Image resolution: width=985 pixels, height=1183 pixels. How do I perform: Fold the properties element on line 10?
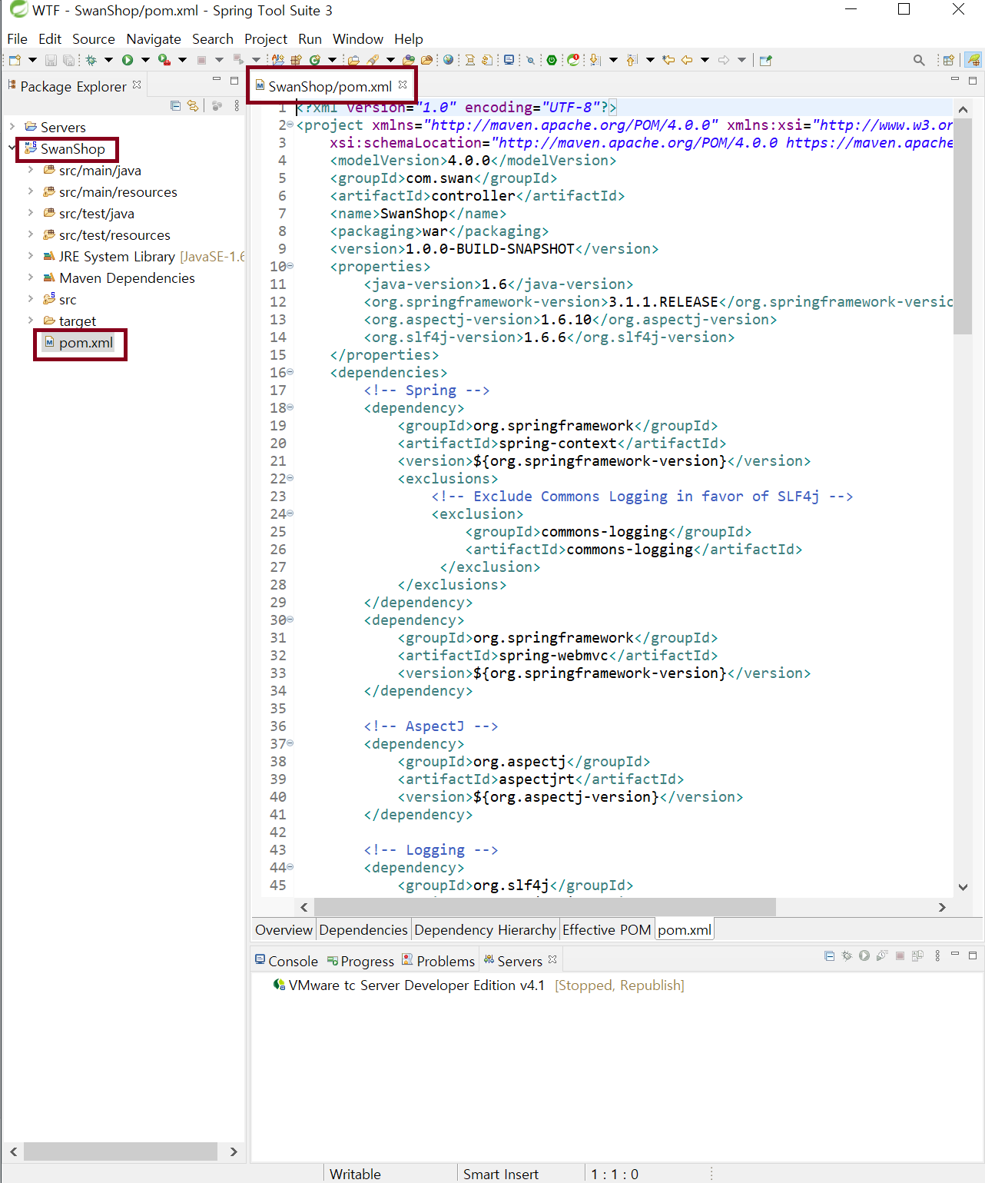pyautogui.click(x=290, y=266)
